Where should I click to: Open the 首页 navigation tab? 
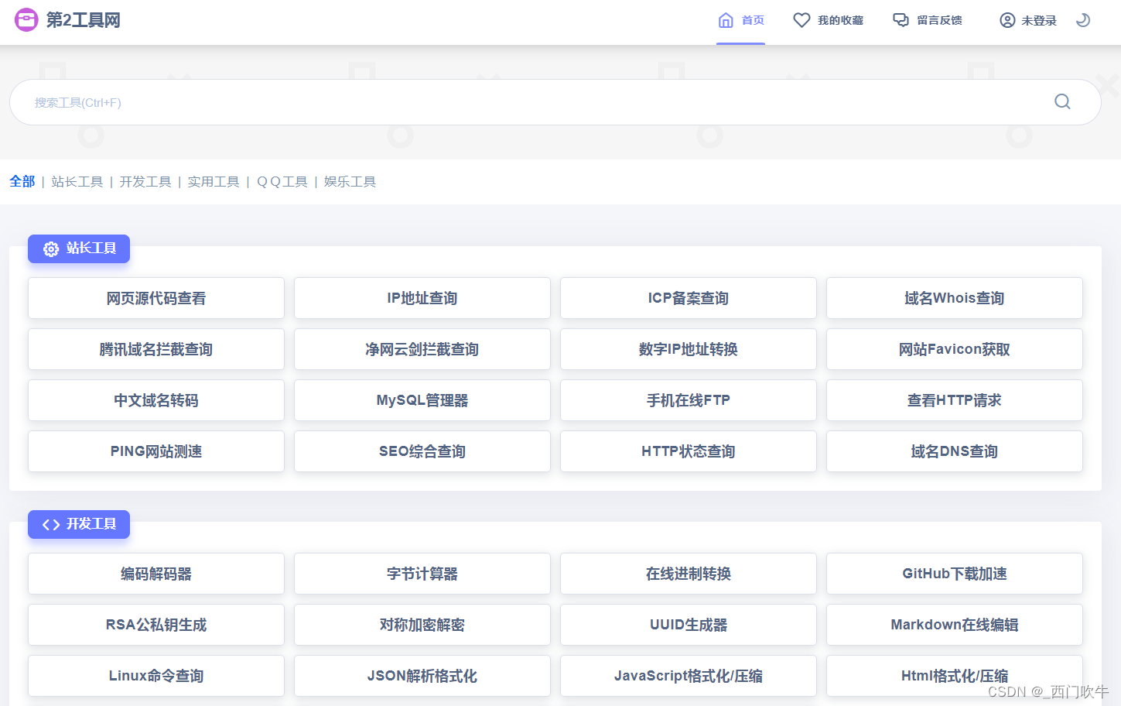point(741,21)
